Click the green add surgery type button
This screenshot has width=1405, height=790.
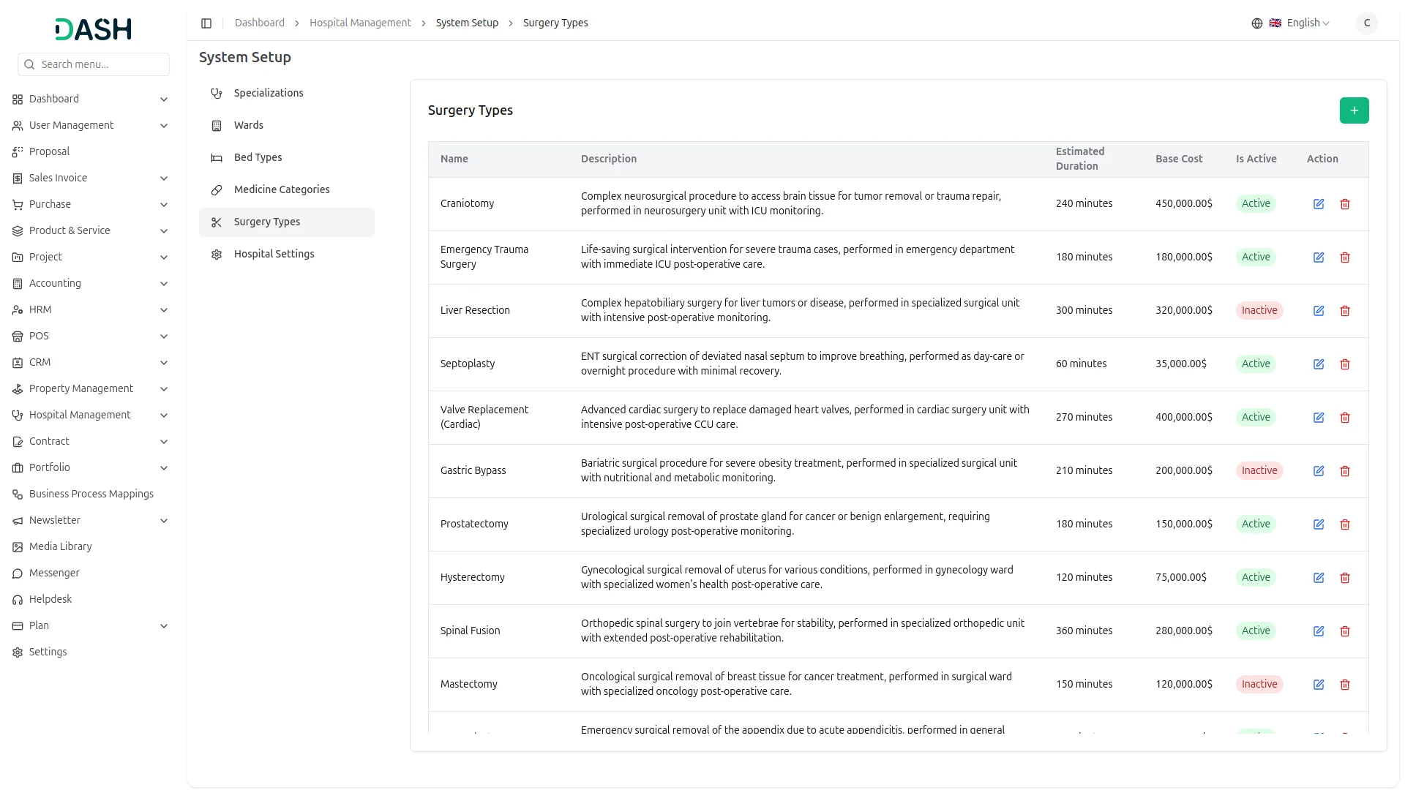1354,110
